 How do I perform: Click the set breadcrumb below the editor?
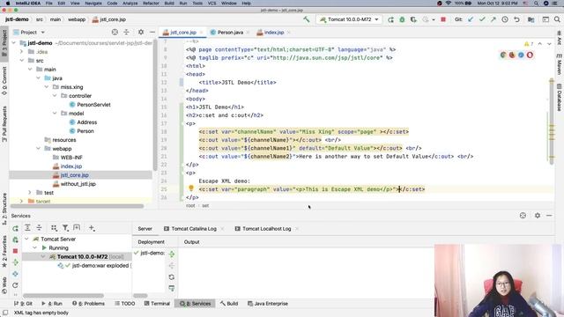pyautogui.click(x=205, y=205)
